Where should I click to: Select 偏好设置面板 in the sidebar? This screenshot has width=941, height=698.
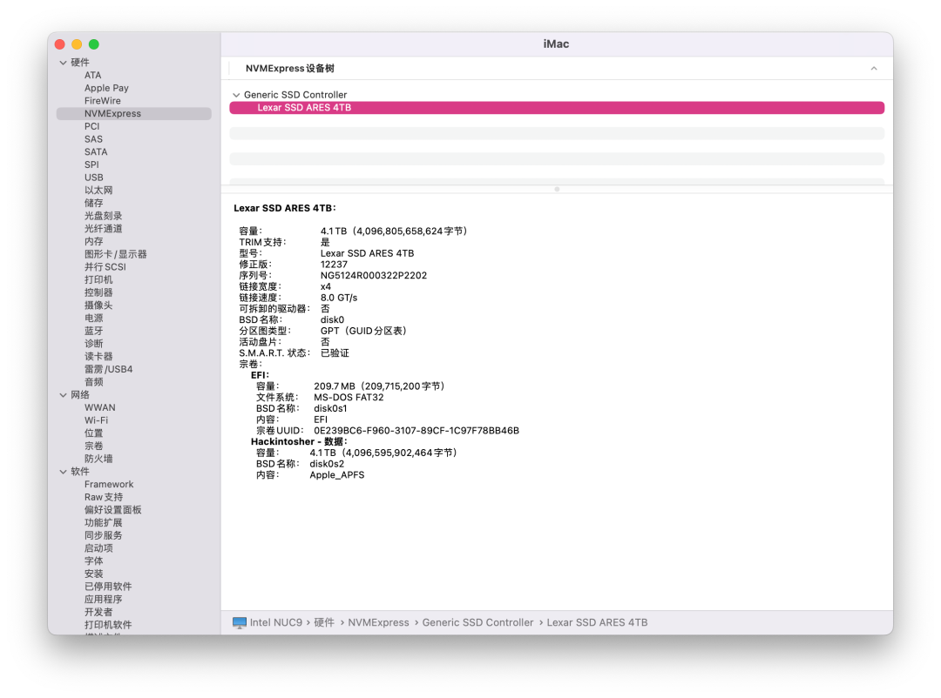[112, 510]
